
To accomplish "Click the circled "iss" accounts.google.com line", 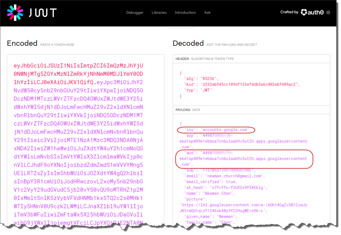I will [x=216, y=130].
